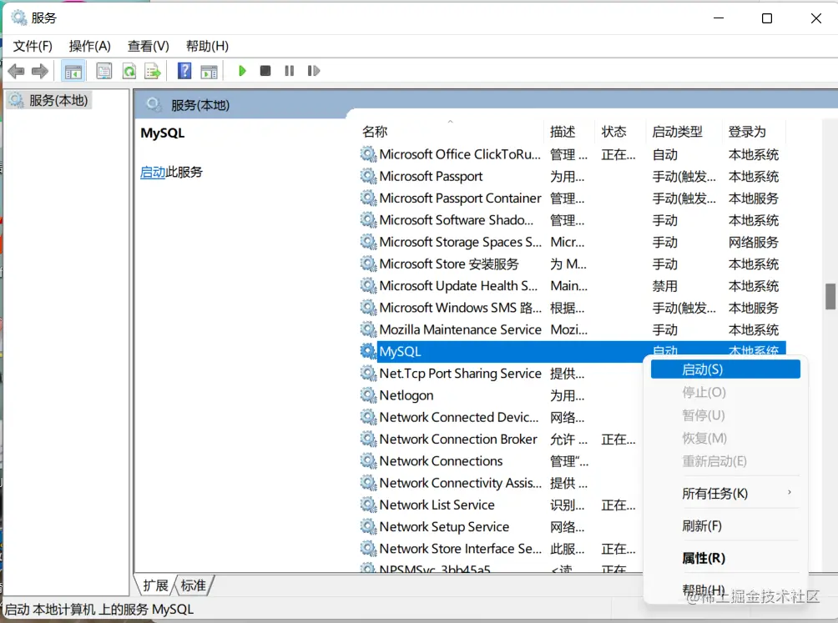Click gear icon beside Network List Service
The image size is (838, 623).
pos(368,505)
